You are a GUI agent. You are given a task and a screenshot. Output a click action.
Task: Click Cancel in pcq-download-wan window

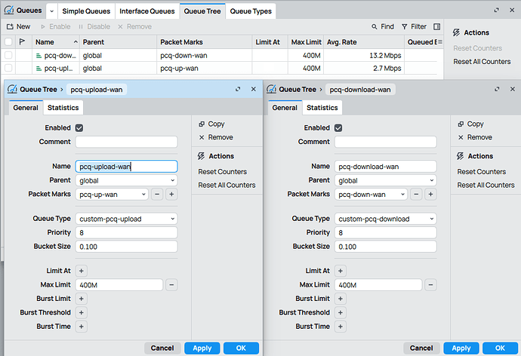pos(421,348)
